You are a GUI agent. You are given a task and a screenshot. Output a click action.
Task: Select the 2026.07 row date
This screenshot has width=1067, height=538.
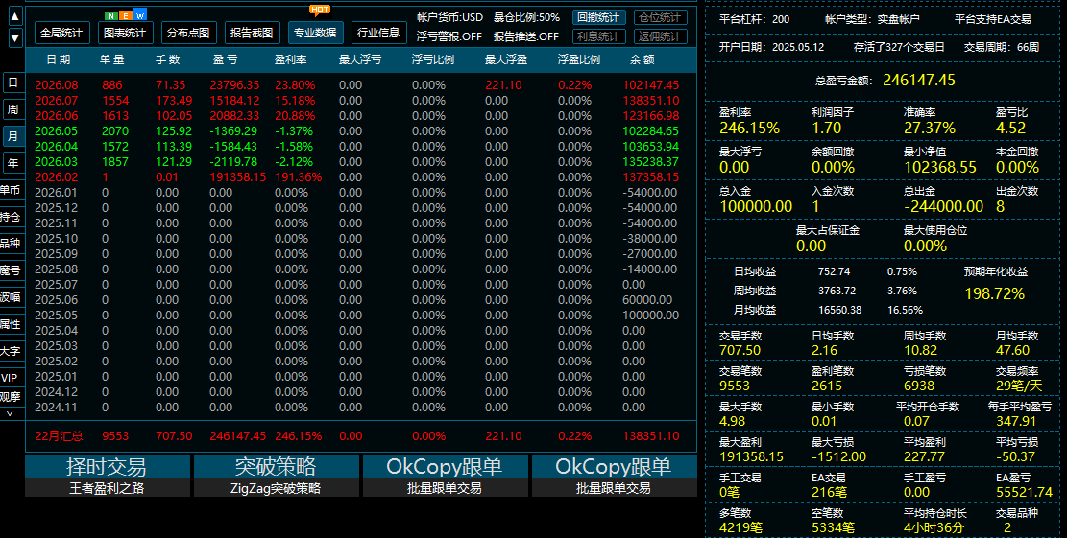tap(57, 101)
